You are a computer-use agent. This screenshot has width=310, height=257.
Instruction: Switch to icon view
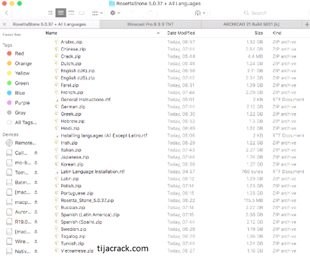[x=50, y=13]
